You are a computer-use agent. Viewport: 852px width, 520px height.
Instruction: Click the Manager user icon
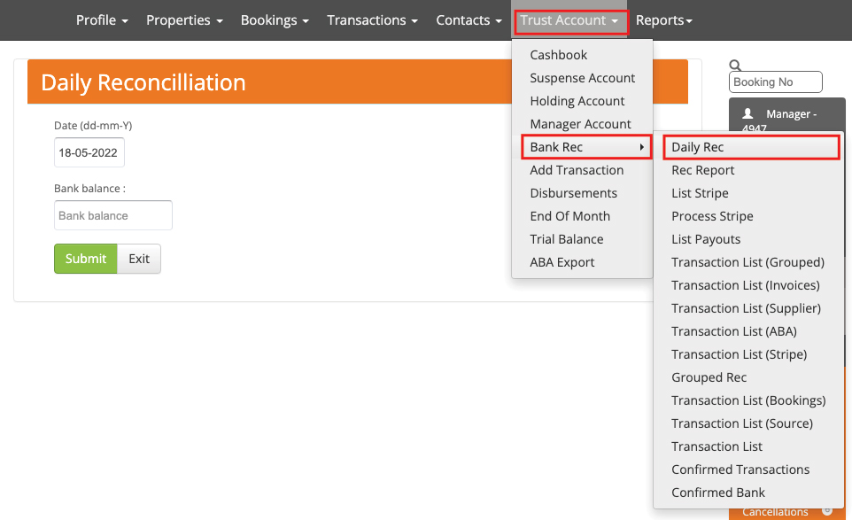coord(748,114)
